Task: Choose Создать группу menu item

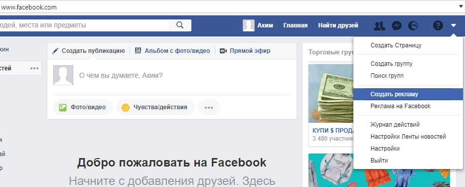Action: tap(408, 64)
